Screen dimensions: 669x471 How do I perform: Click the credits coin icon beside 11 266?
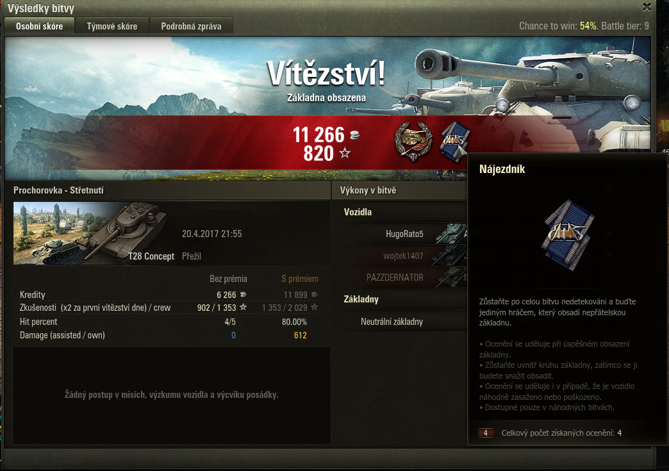(354, 135)
